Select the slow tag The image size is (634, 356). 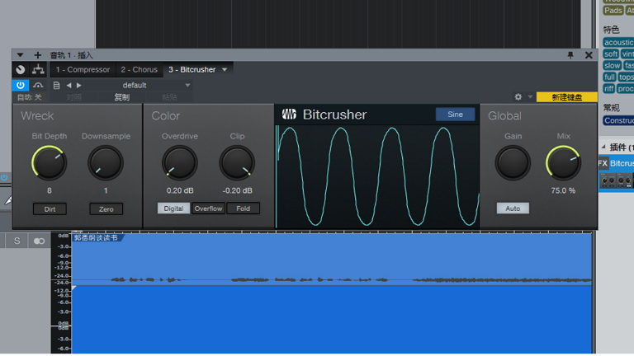613,65
